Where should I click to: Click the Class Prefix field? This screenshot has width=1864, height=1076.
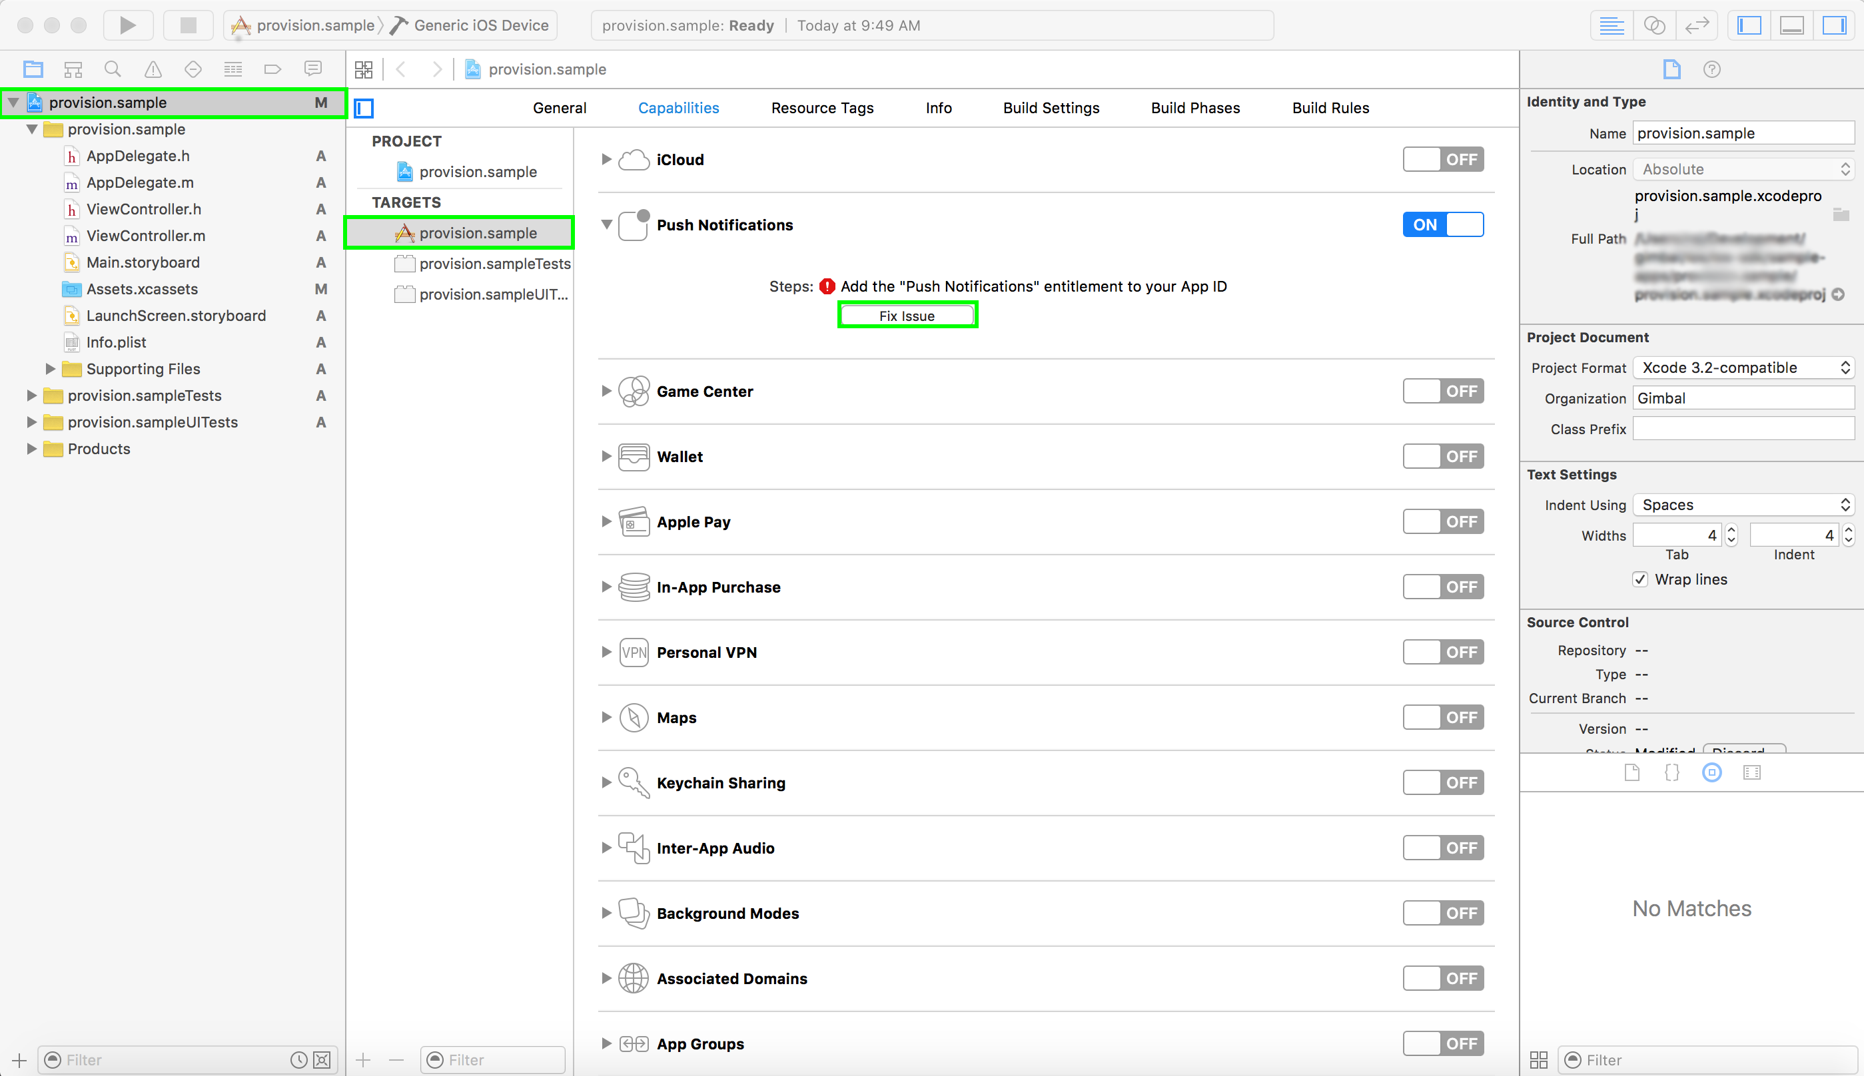click(x=1743, y=429)
